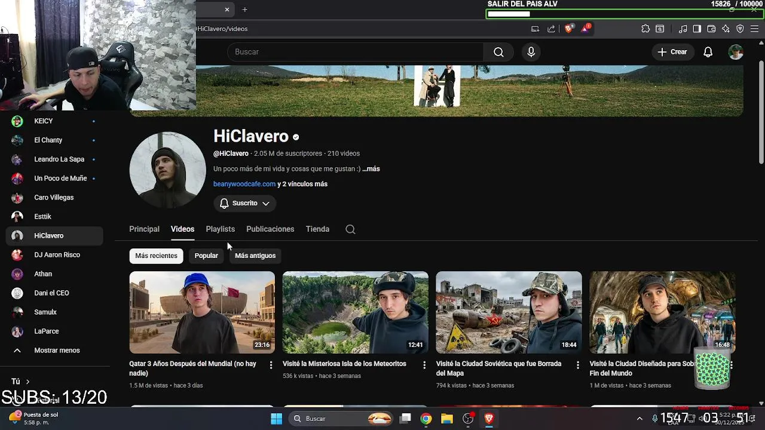Open File Explorer from taskbar
This screenshot has width=765, height=430.
(x=447, y=419)
